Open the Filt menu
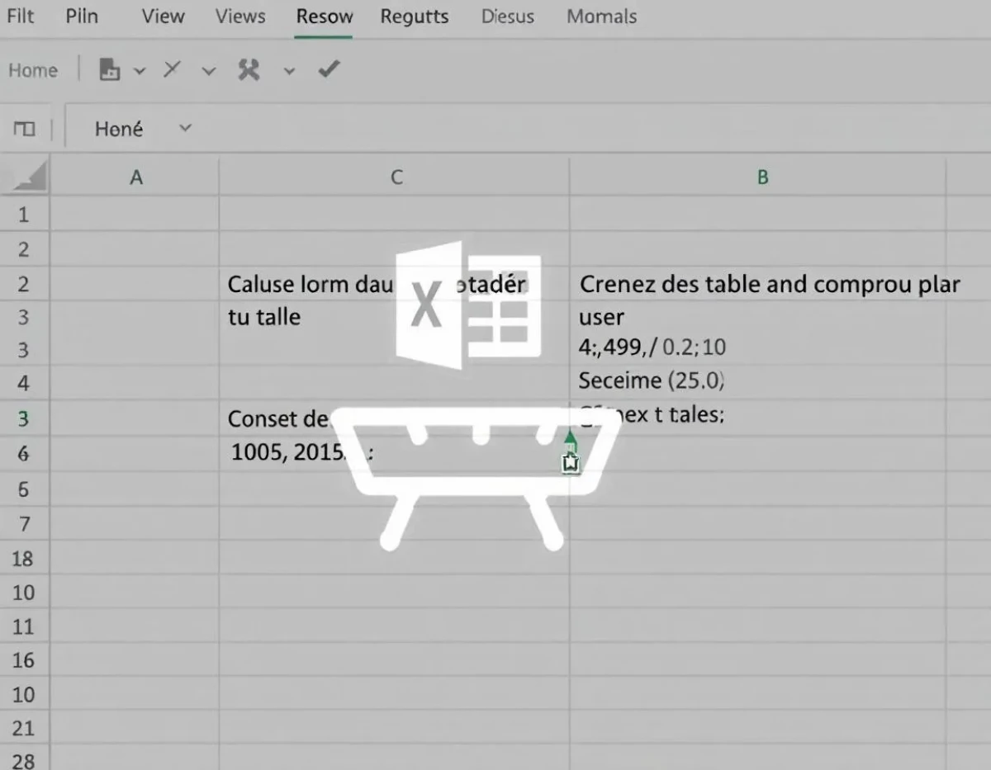This screenshot has height=770, width=991. (x=20, y=16)
